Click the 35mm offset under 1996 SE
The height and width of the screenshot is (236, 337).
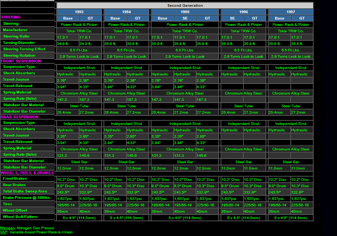click(232, 212)
